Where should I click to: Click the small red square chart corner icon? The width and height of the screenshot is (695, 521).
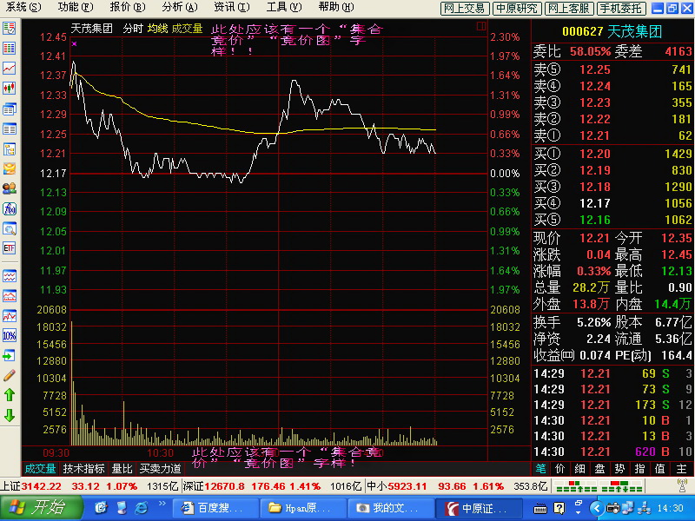[481, 26]
